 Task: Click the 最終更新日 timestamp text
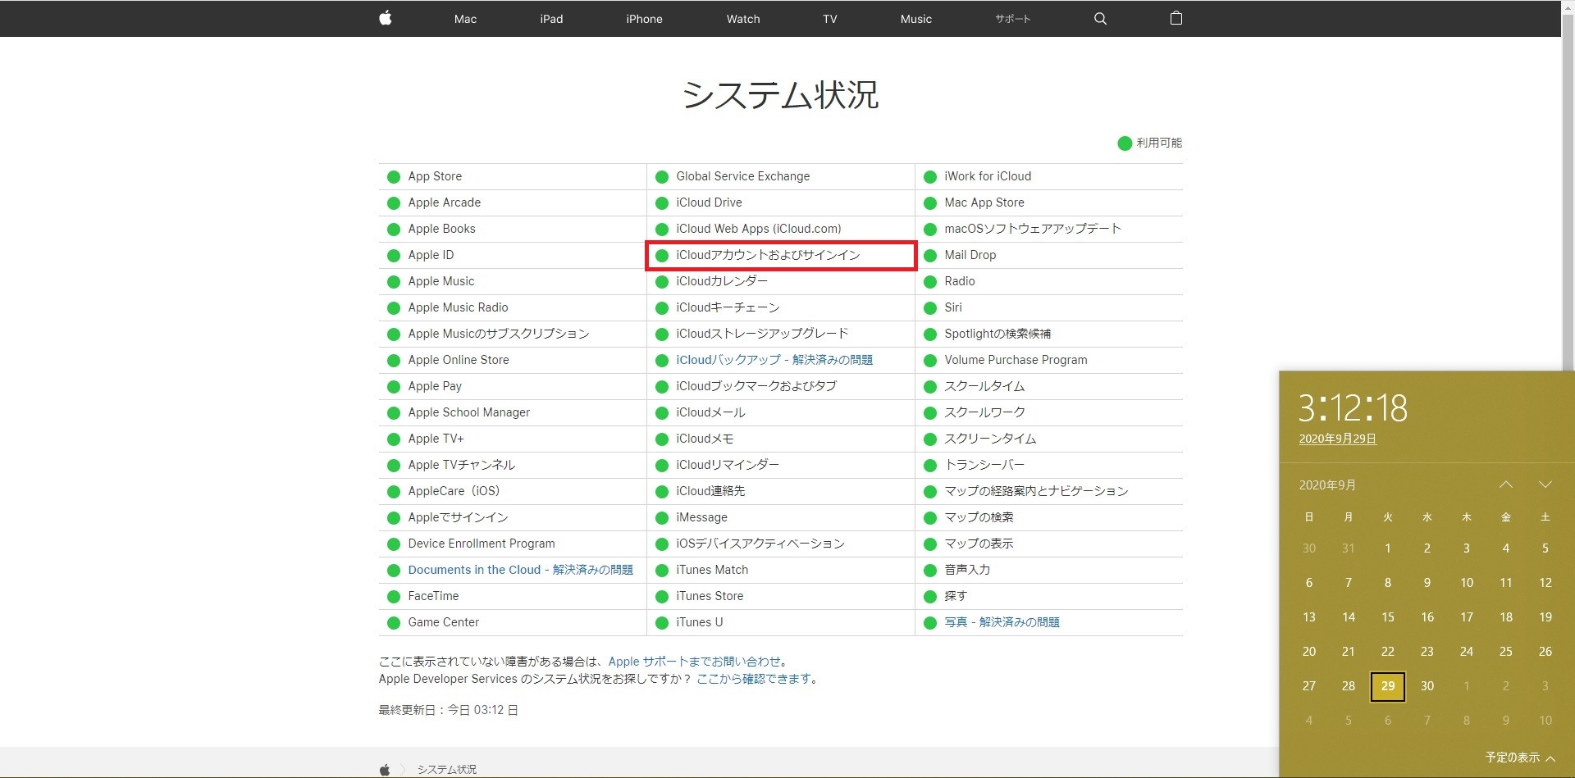448,710
